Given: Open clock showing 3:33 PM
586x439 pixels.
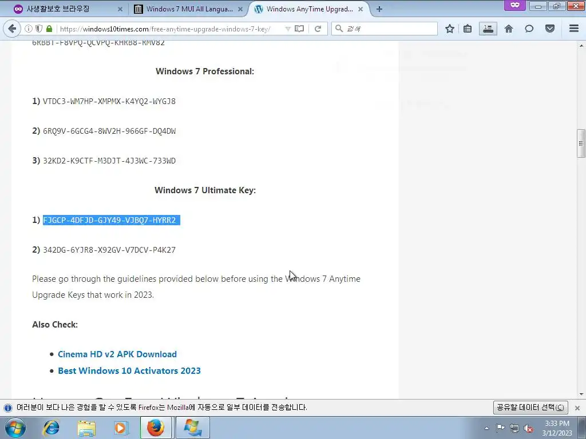Looking at the screenshot, I should [x=557, y=428].
